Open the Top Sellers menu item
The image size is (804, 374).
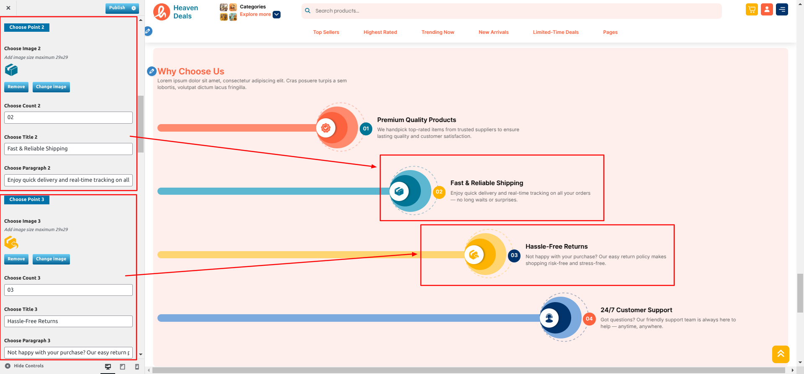click(x=326, y=32)
